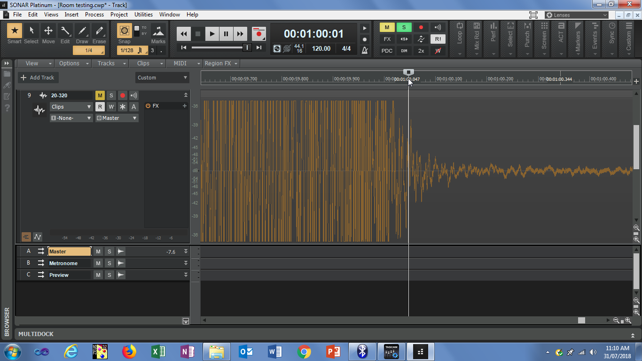Viewport: 642px width, 361px height.
Task: Open the Master output dropdown on track 9
Action: point(117,118)
